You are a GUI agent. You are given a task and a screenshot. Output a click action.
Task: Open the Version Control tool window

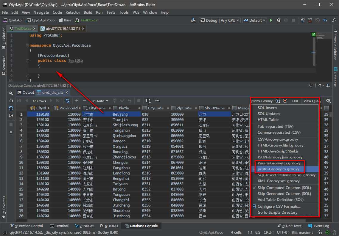click(x=27, y=226)
